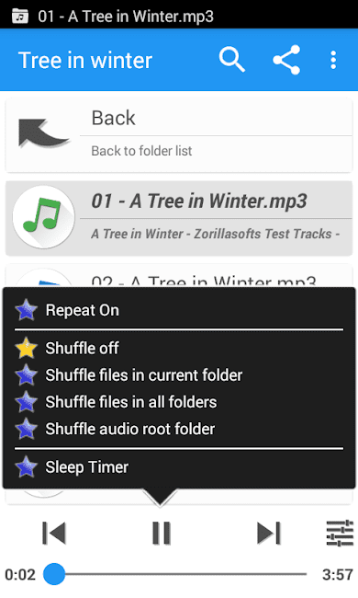Click the playback seek bar handle
This screenshot has height=598, width=358.
54,574
